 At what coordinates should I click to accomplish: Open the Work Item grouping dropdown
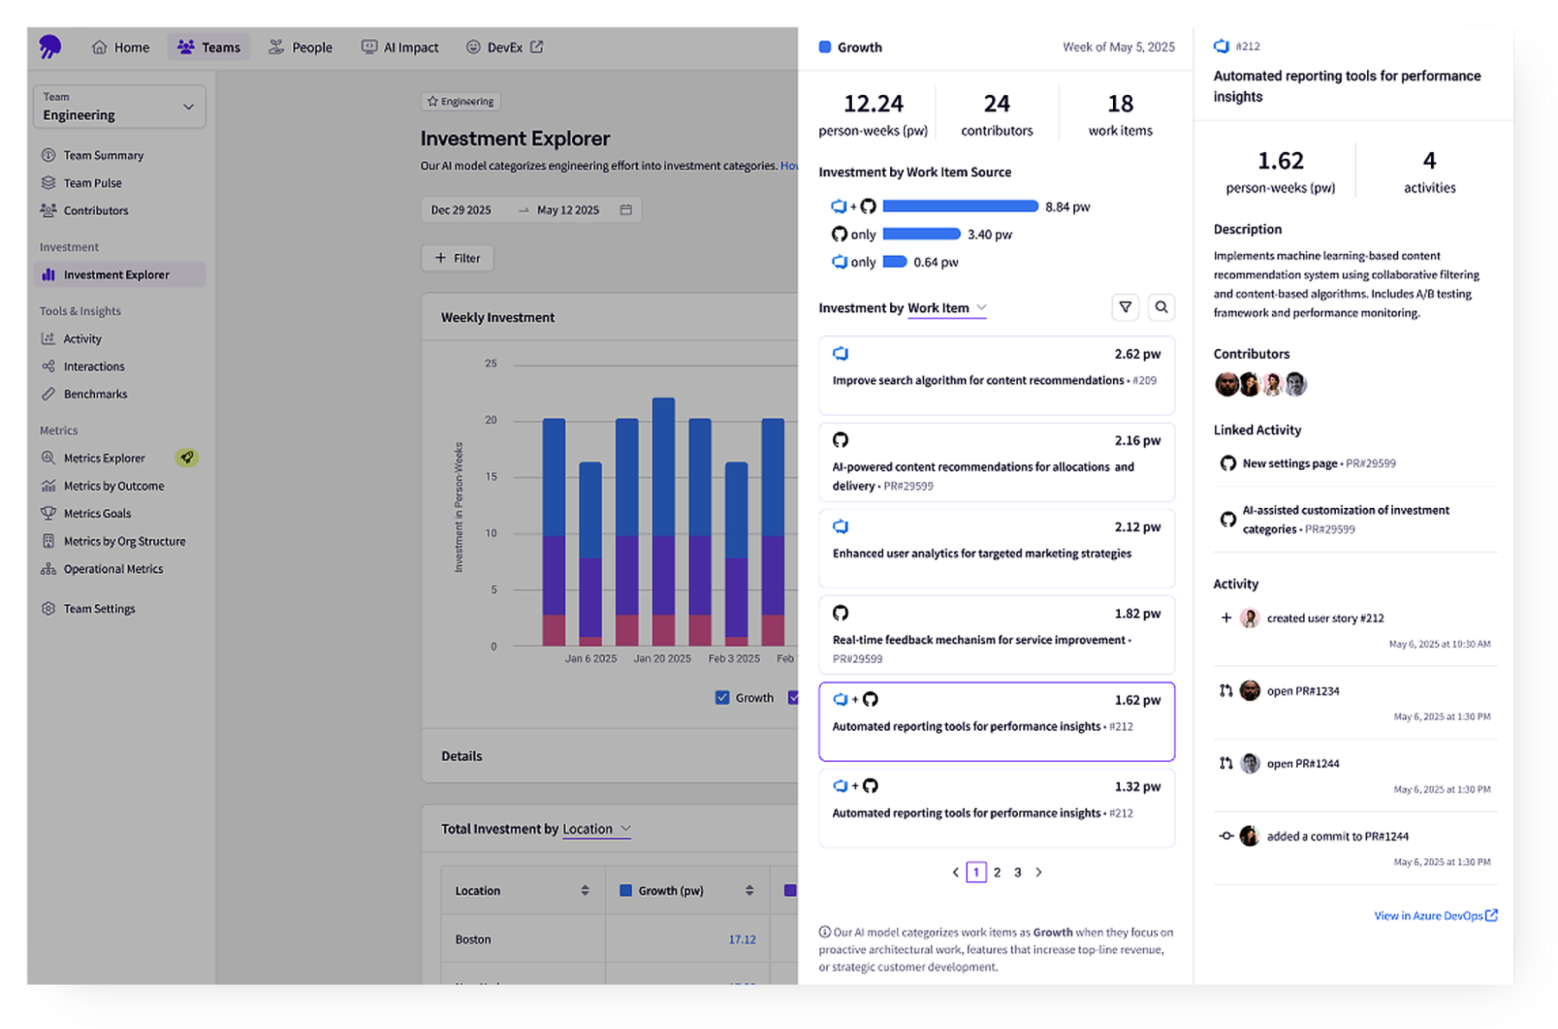(x=947, y=308)
